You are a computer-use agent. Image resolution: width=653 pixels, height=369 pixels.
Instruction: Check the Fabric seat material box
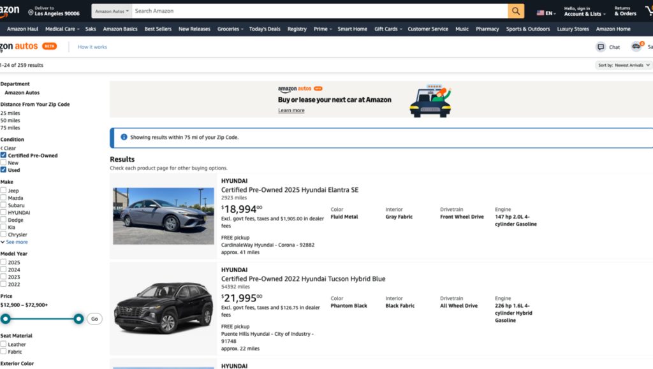pos(3,352)
